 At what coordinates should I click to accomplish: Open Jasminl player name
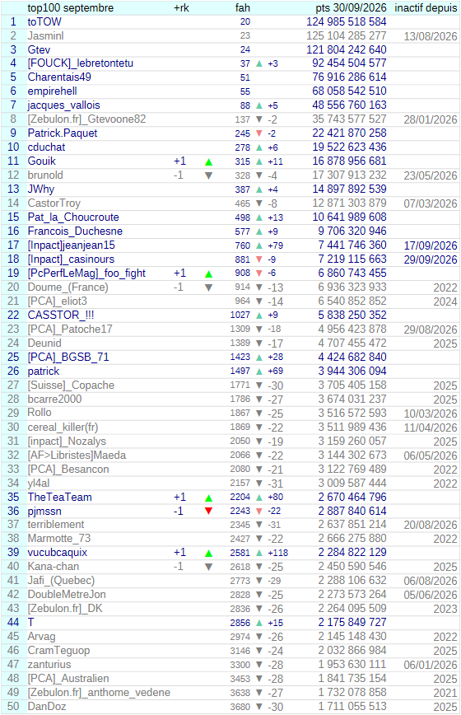pyautogui.click(x=45, y=35)
